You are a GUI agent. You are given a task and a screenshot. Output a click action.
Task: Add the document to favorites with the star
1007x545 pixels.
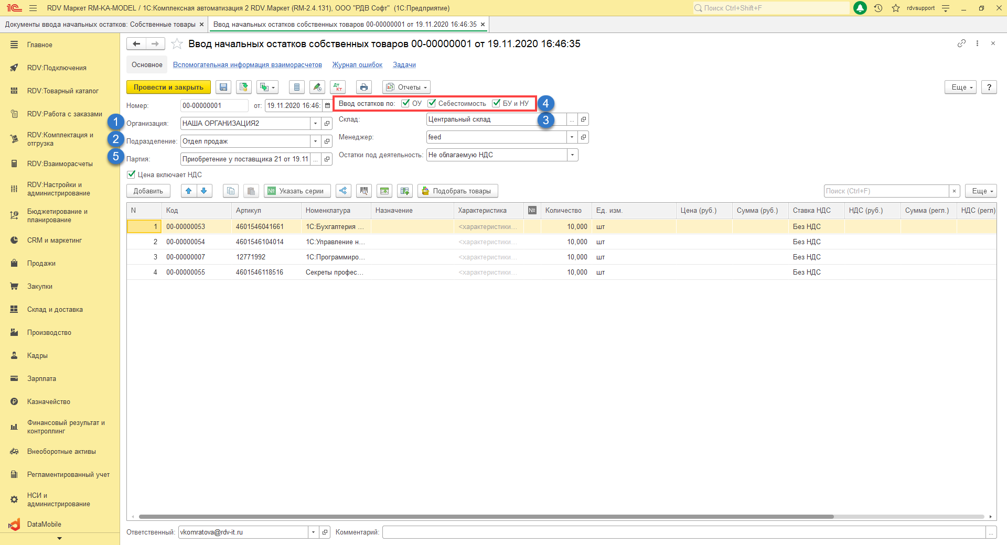tap(177, 44)
